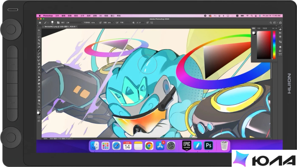Open Photoshop from the Dock
The width and height of the screenshot is (297, 167).
[x=208, y=146]
